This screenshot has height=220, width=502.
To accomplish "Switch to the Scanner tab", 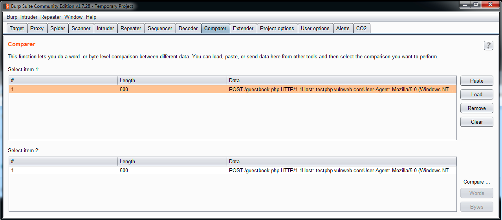I will (81, 28).
